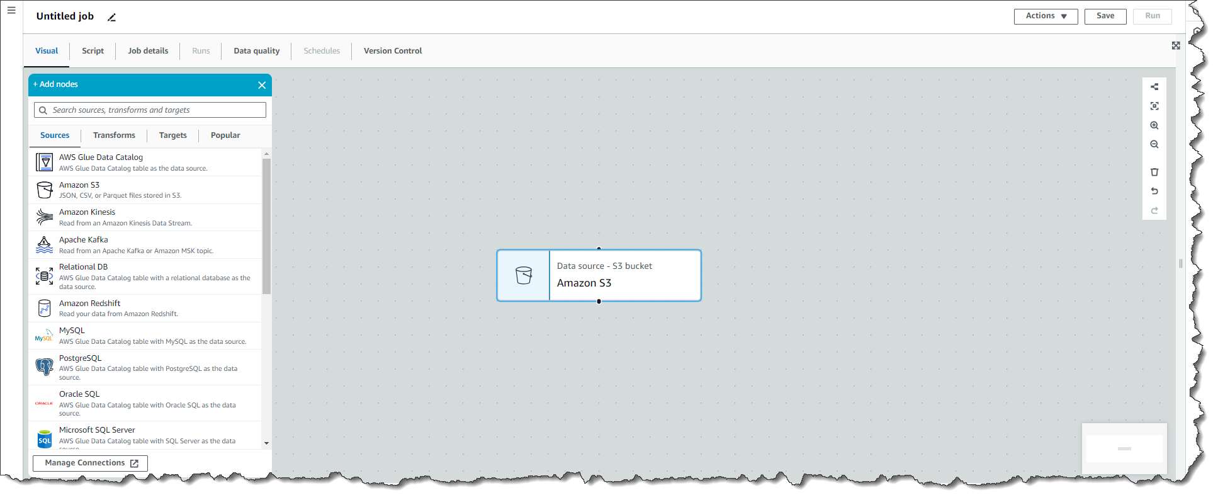Focus the search sources, transforms and targets field
Image resolution: width=1218 pixels, height=500 pixels.
[x=150, y=110]
